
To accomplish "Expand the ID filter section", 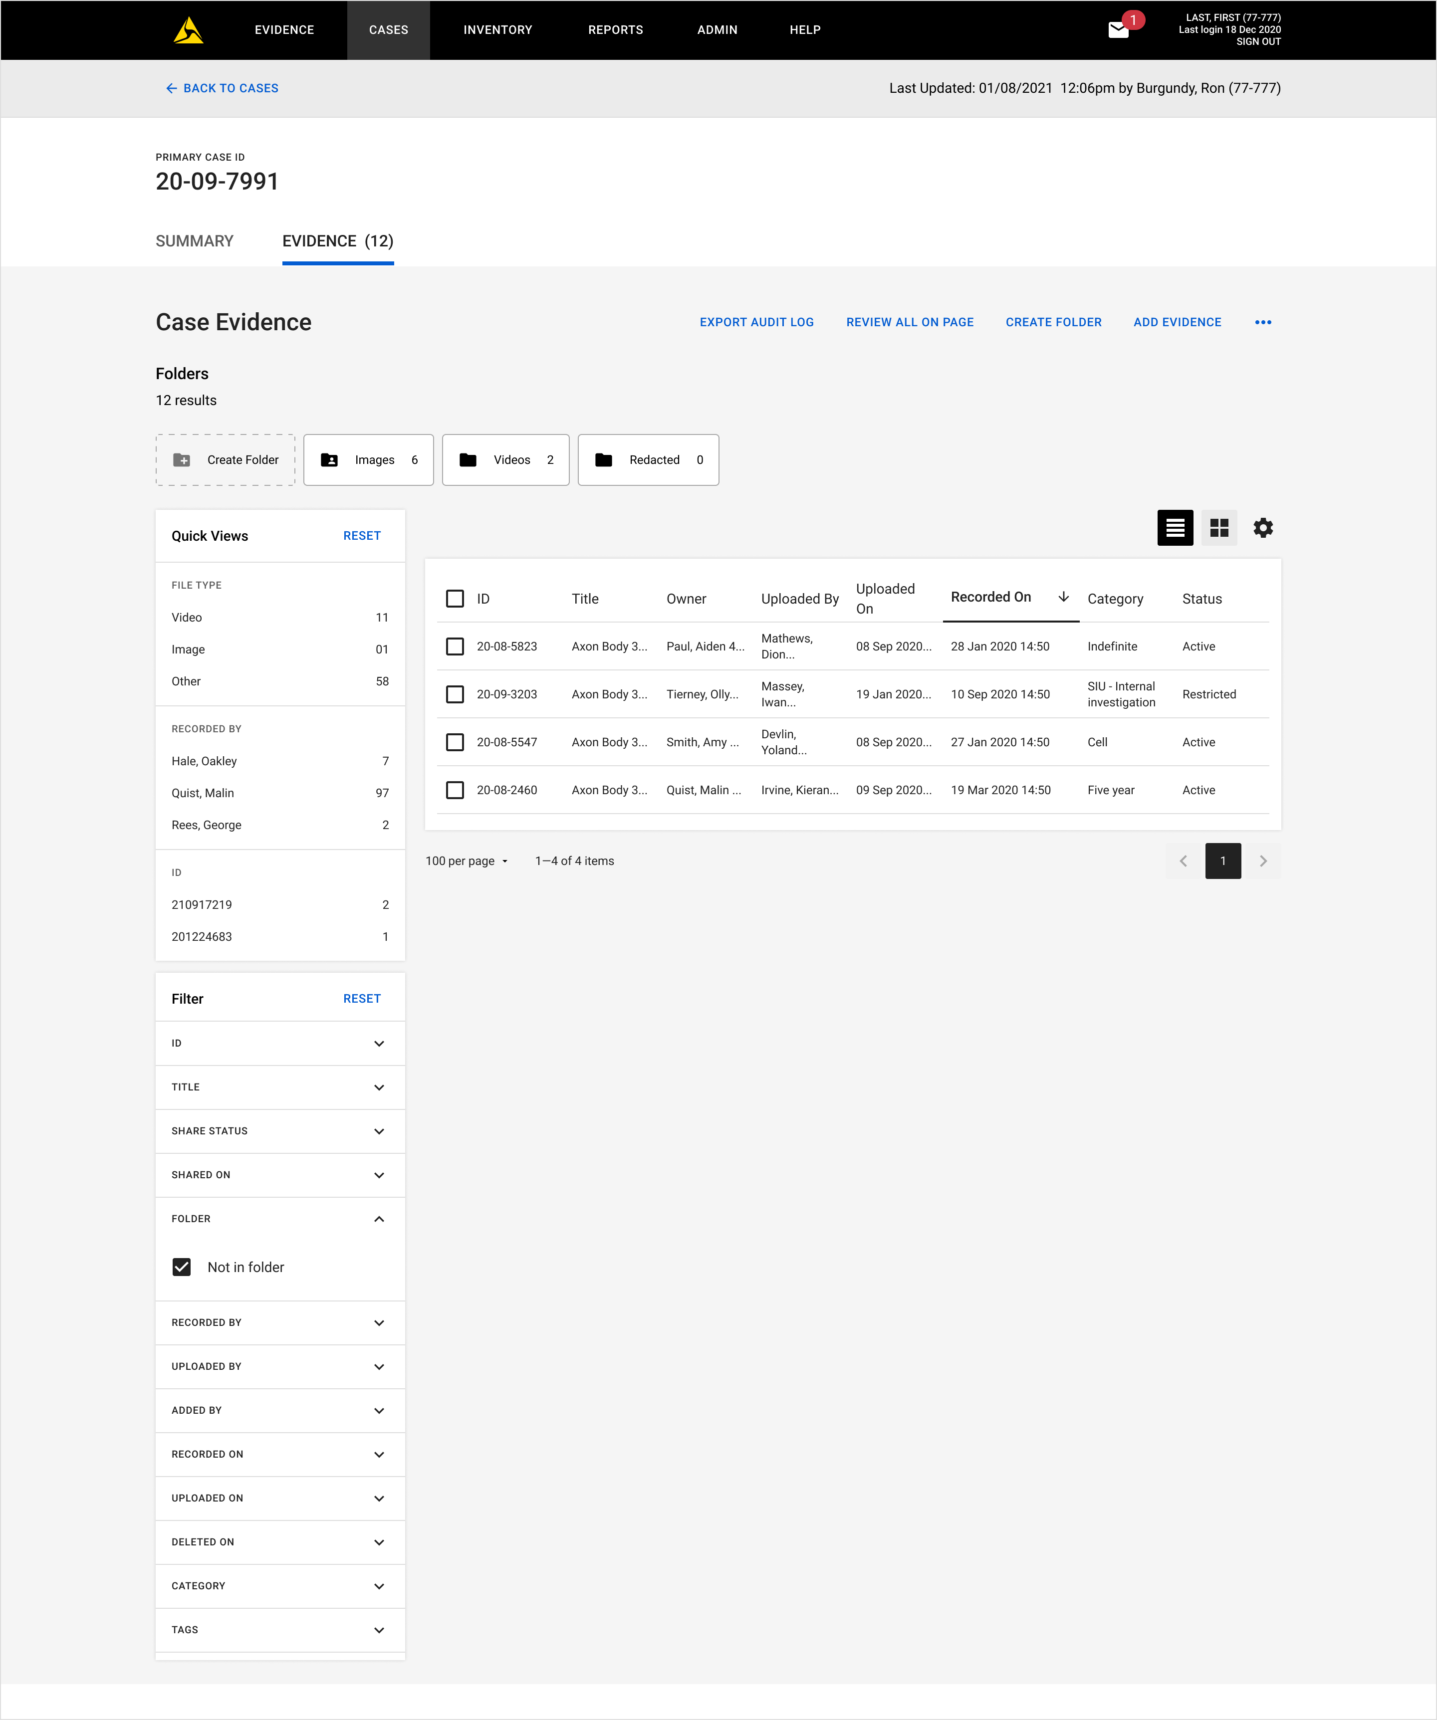I will (280, 1044).
